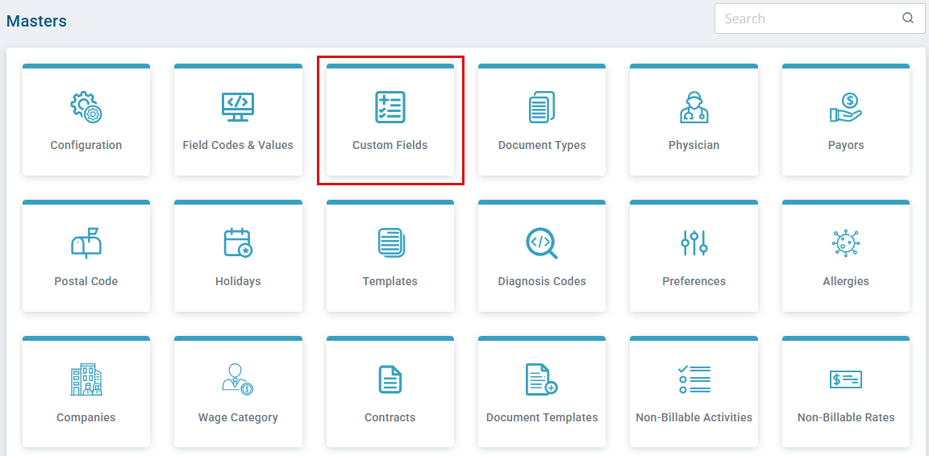This screenshot has width=929, height=456.
Task: Click the Document Templates add-page icon
Action: pyautogui.click(x=542, y=379)
